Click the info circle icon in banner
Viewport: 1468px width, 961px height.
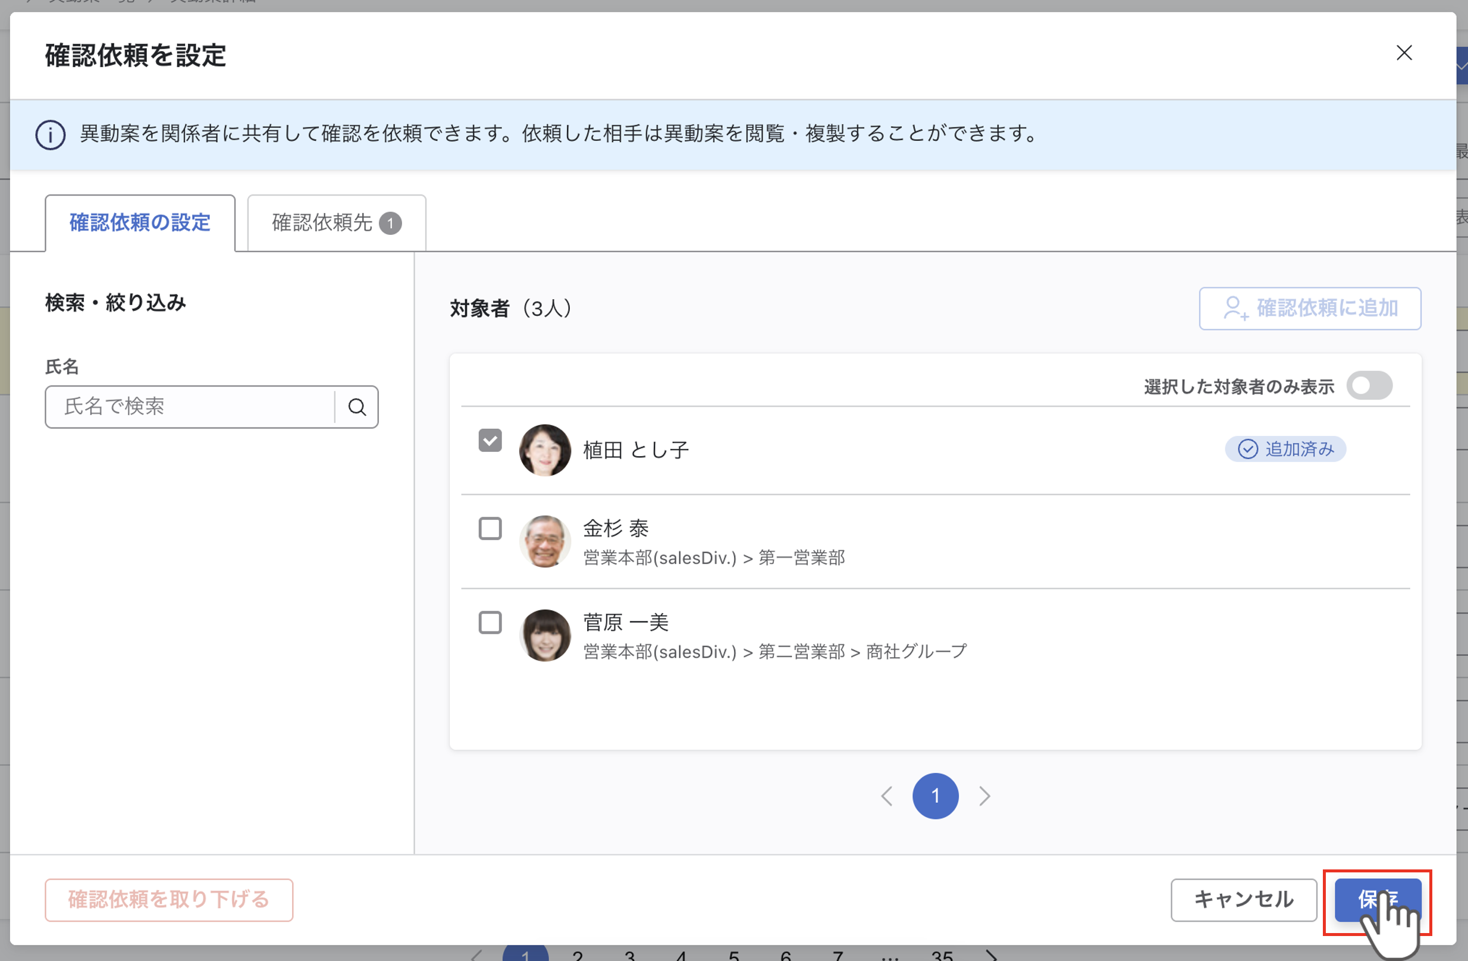coord(50,134)
